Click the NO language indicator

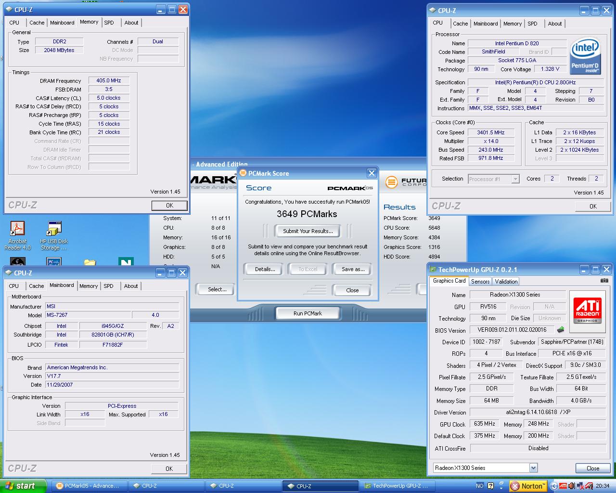(480, 486)
